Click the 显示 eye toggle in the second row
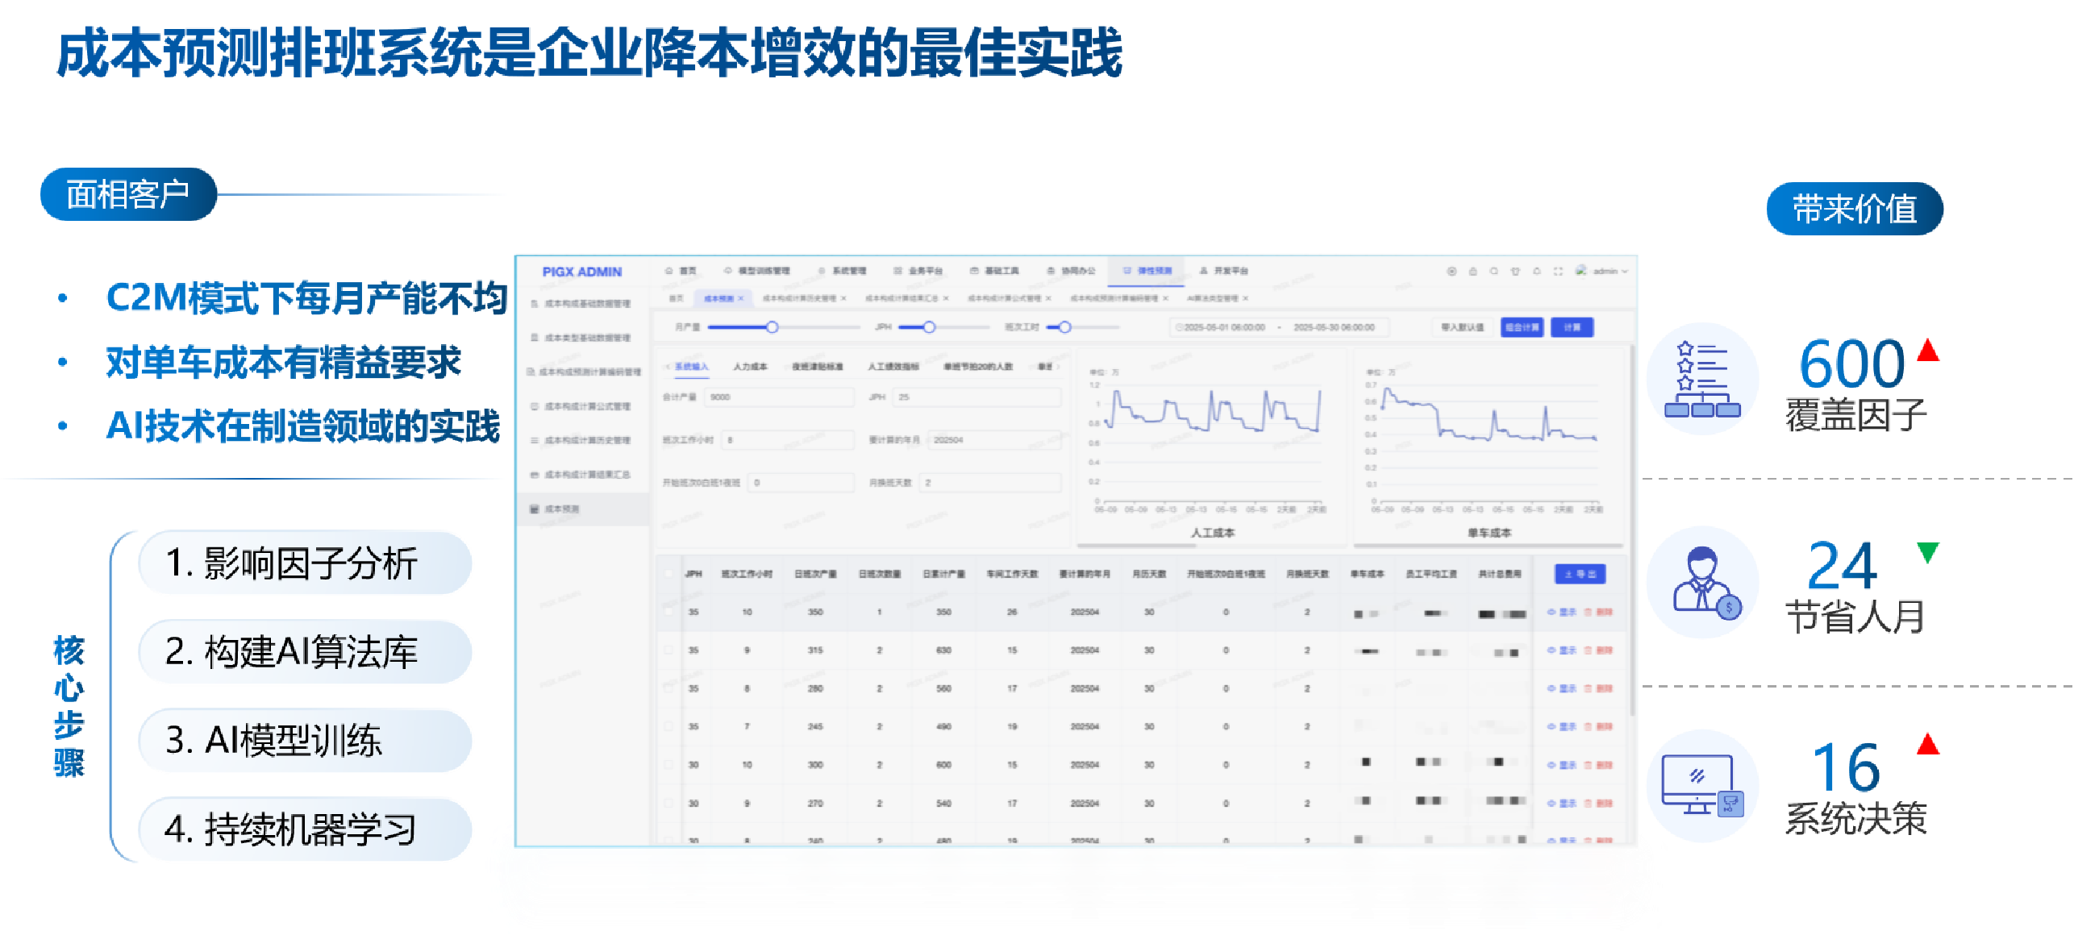2074x935 pixels. pyautogui.click(x=1561, y=650)
